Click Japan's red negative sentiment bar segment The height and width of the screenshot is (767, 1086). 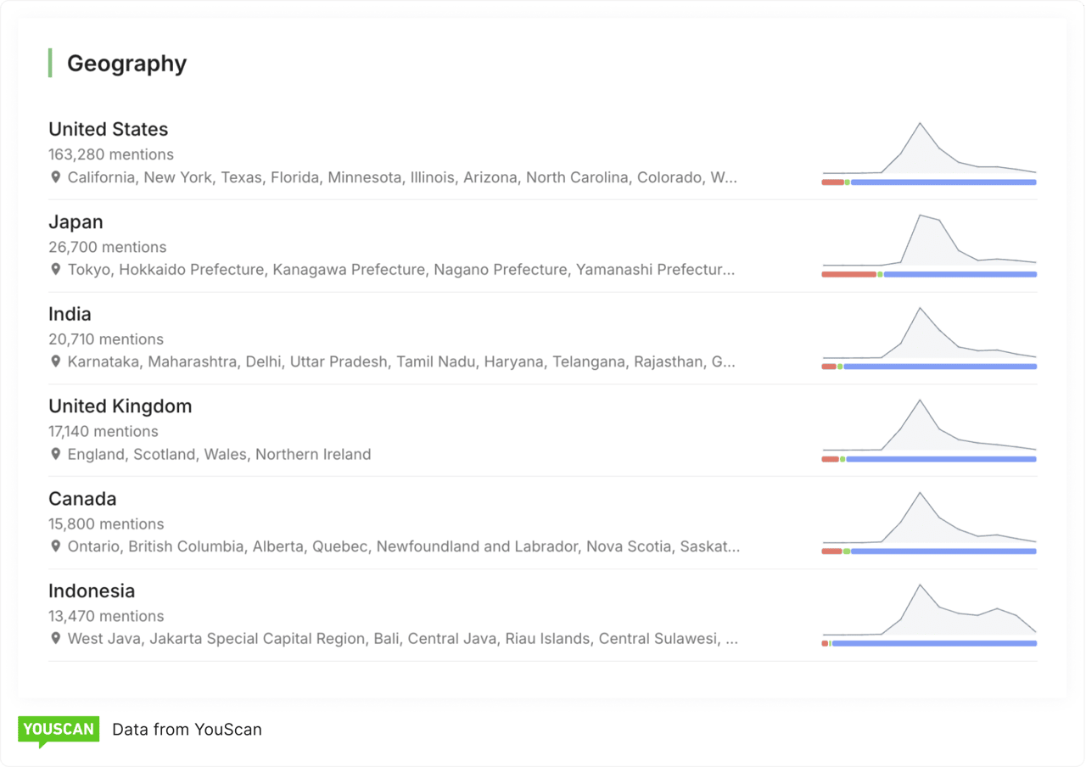[x=848, y=274]
